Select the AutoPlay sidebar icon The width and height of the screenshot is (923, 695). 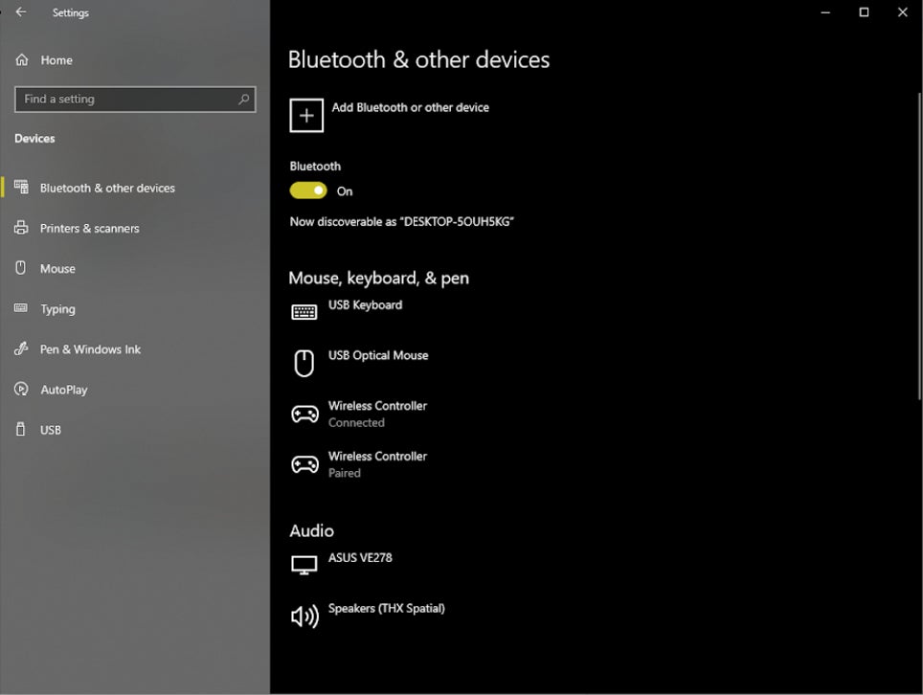tap(21, 389)
